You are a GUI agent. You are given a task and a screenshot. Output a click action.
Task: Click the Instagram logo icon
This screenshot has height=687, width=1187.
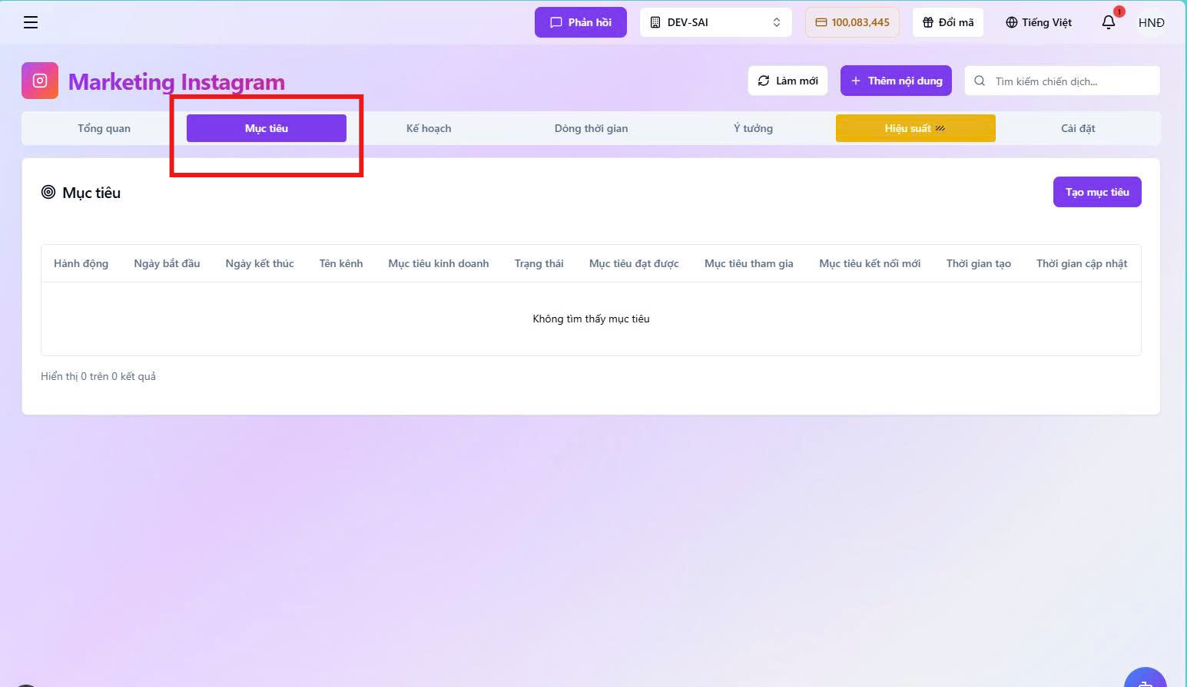tap(40, 81)
